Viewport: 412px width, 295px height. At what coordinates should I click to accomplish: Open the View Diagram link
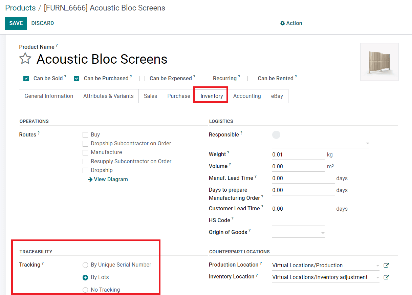[108, 179]
